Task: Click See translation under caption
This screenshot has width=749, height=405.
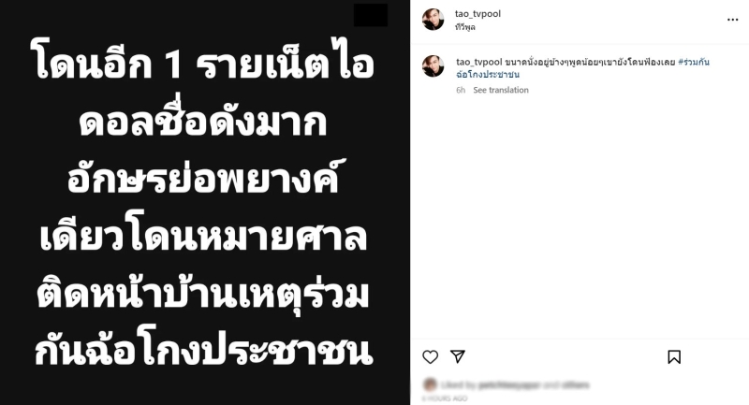Action: point(501,90)
